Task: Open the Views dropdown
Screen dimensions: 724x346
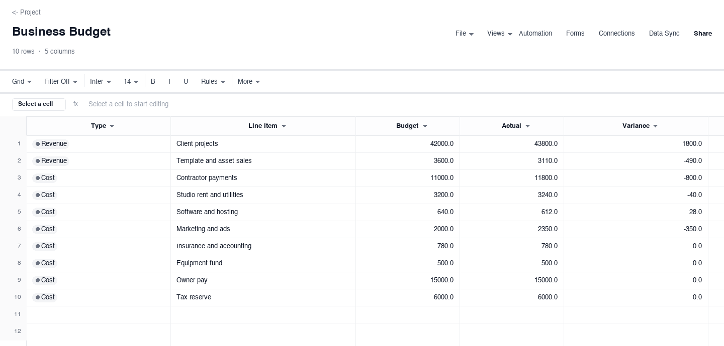Action: coord(500,34)
